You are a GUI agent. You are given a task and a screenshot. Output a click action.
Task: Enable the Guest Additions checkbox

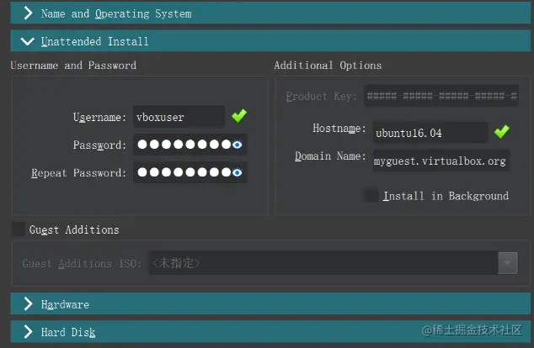[x=19, y=229]
